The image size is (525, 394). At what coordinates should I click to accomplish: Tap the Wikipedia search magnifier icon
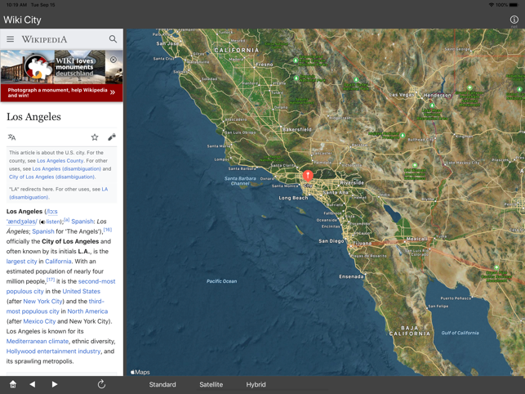point(113,39)
